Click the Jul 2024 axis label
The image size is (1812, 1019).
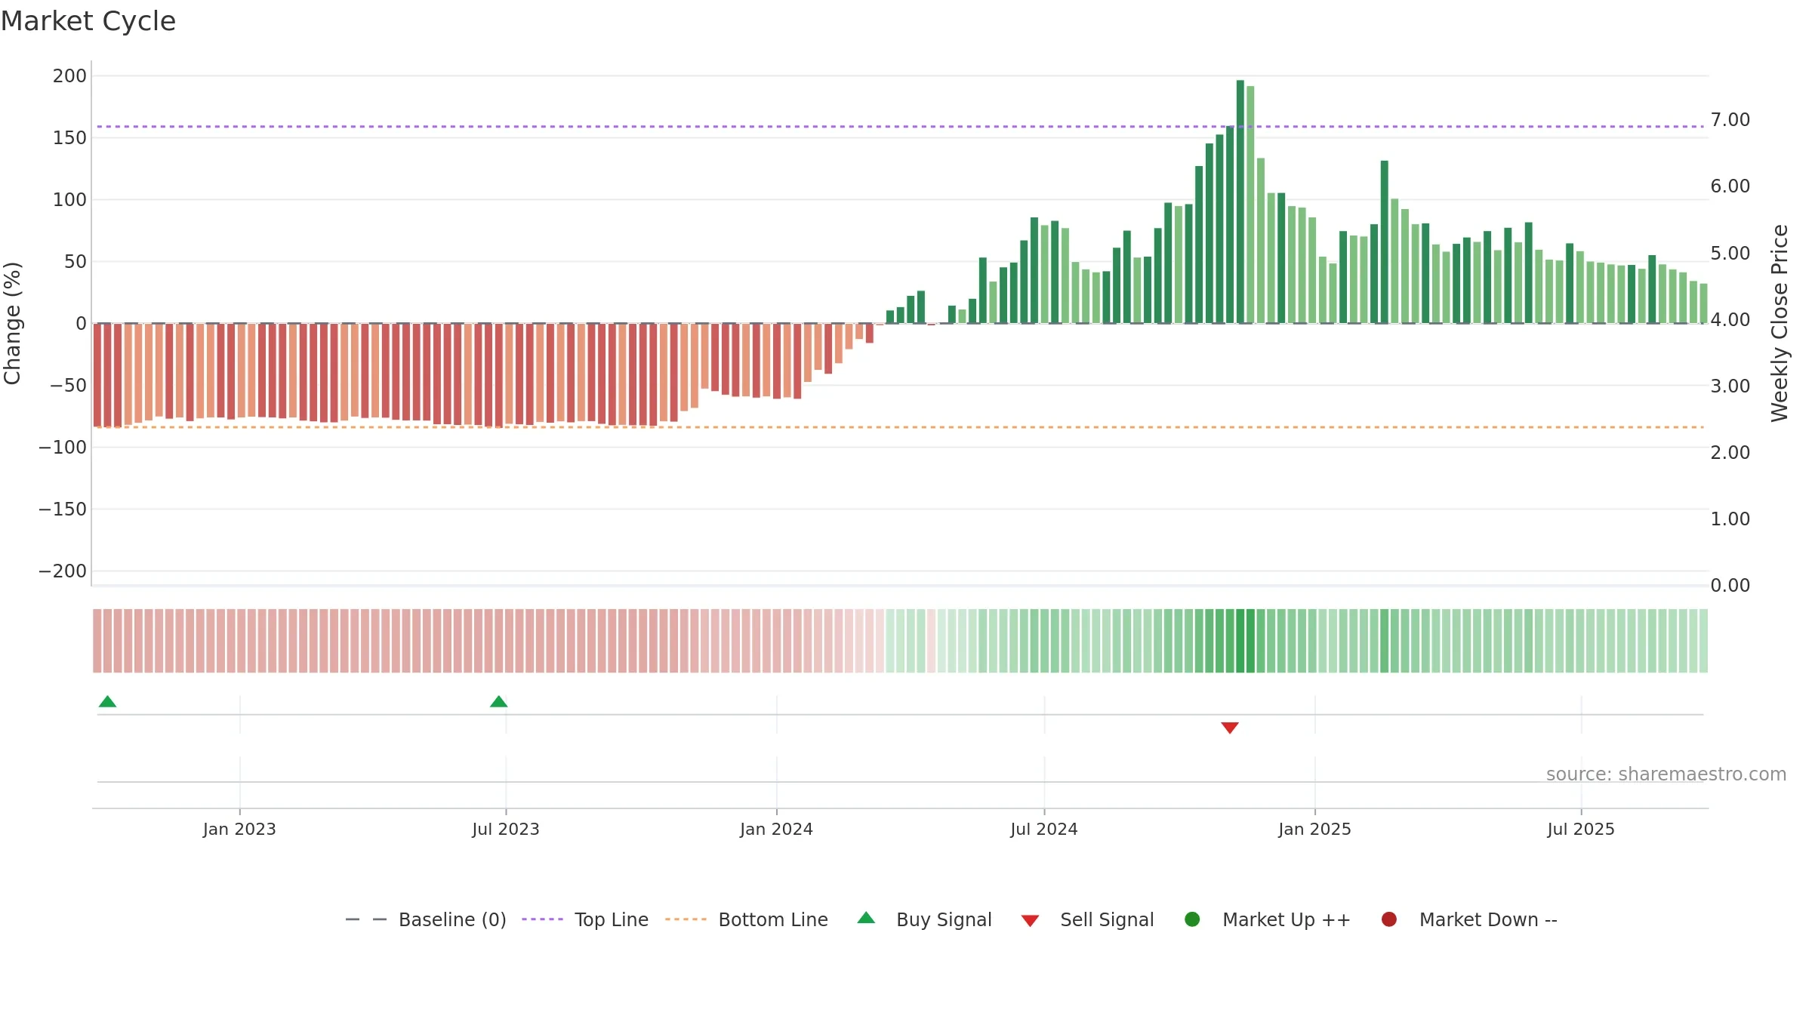1044,830
